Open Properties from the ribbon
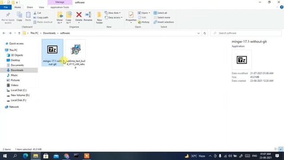This screenshot has height=160, width=284. click(x=131, y=17)
